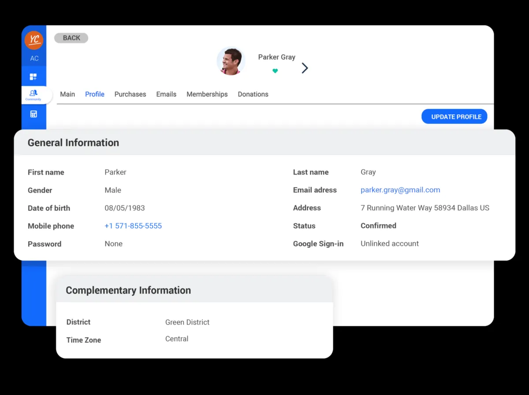Viewport: 529px width, 395px height.
Task: Click the orange YC logo icon
Action: pyautogui.click(x=34, y=41)
